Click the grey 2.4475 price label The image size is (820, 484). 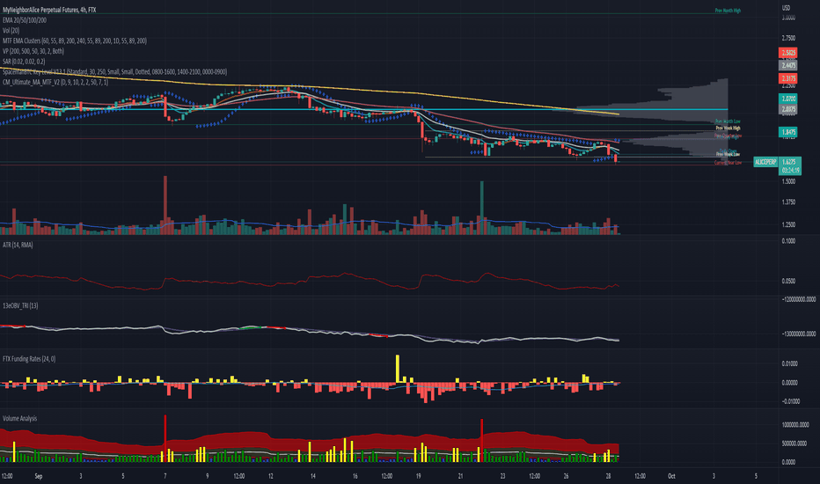click(788, 65)
